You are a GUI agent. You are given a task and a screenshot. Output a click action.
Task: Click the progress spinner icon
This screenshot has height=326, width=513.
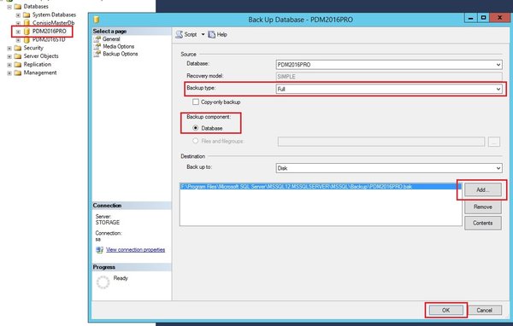103,282
